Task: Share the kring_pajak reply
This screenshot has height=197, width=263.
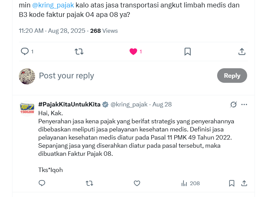Action: (244, 183)
